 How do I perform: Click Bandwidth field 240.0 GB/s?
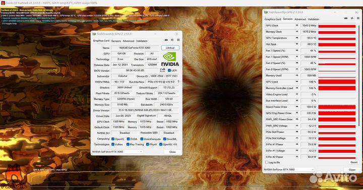pos(166,105)
